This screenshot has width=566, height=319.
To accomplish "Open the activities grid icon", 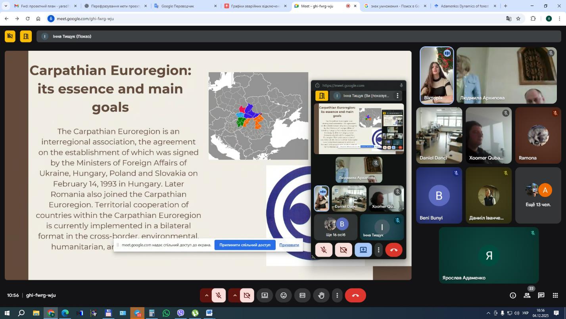I will click(x=555, y=296).
